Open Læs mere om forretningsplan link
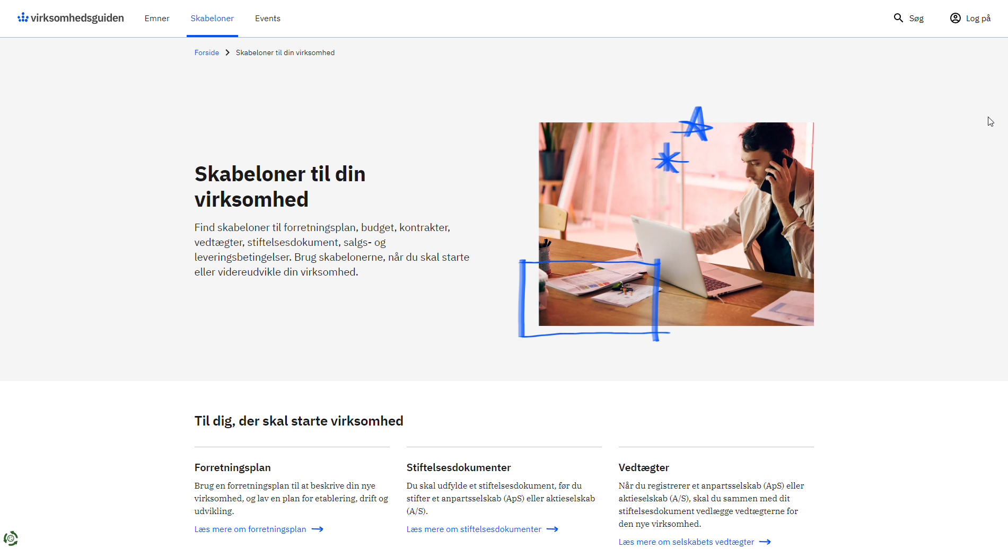This screenshot has width=1008, height=549. (x=250, y=529)
